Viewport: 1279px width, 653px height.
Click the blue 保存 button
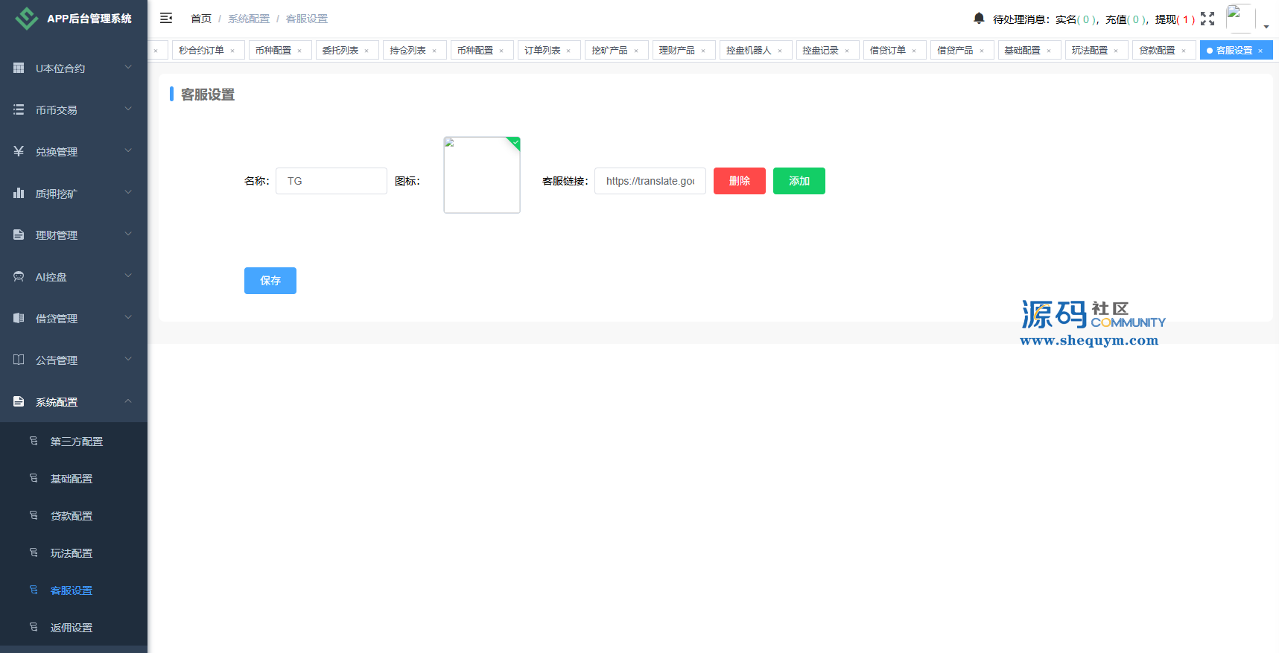pos(270,281)
